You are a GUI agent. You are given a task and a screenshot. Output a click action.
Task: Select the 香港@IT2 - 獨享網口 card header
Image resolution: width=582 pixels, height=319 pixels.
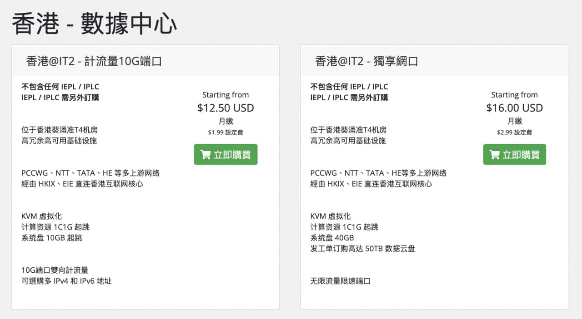[x=366, y=61]
